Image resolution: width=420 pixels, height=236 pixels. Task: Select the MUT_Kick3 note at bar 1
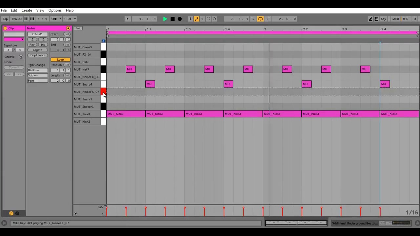[126, 114]
